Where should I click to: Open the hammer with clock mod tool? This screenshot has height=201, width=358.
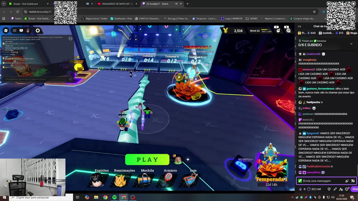[341, 189]
